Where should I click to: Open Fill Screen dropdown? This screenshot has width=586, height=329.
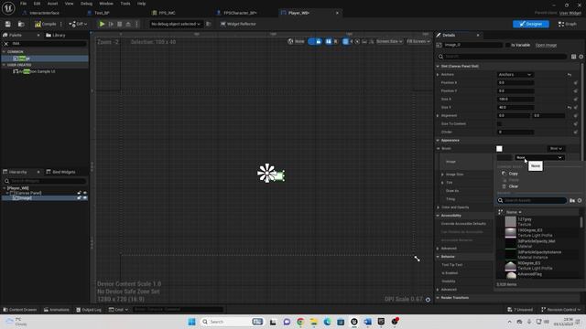418,41
